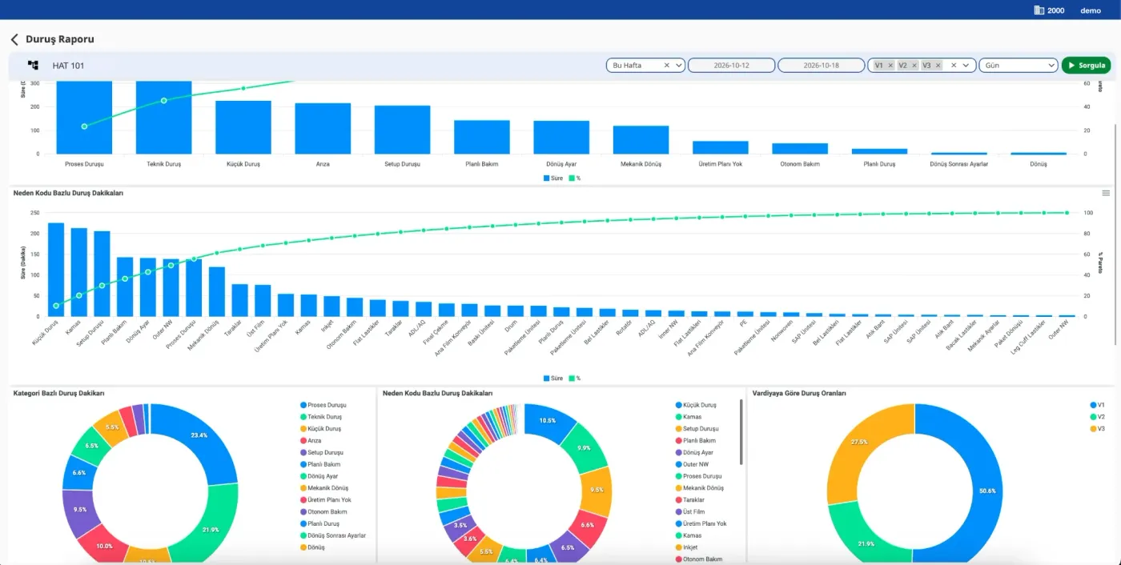Toggle Inkjet in the Neden Kodu donut legend
This screenshot has height=565, width=1121.
(688, 547)
